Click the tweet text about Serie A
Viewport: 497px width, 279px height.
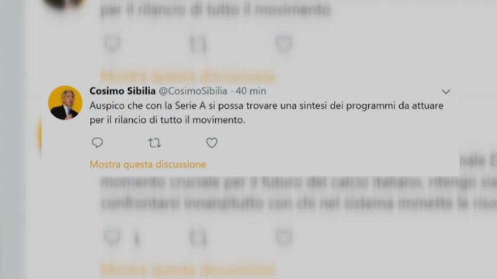(266, 113)
